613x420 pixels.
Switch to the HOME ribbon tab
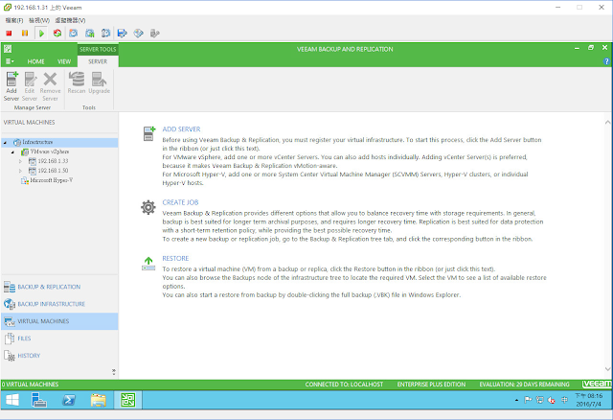pyautogui.click(x=35, y=61)
